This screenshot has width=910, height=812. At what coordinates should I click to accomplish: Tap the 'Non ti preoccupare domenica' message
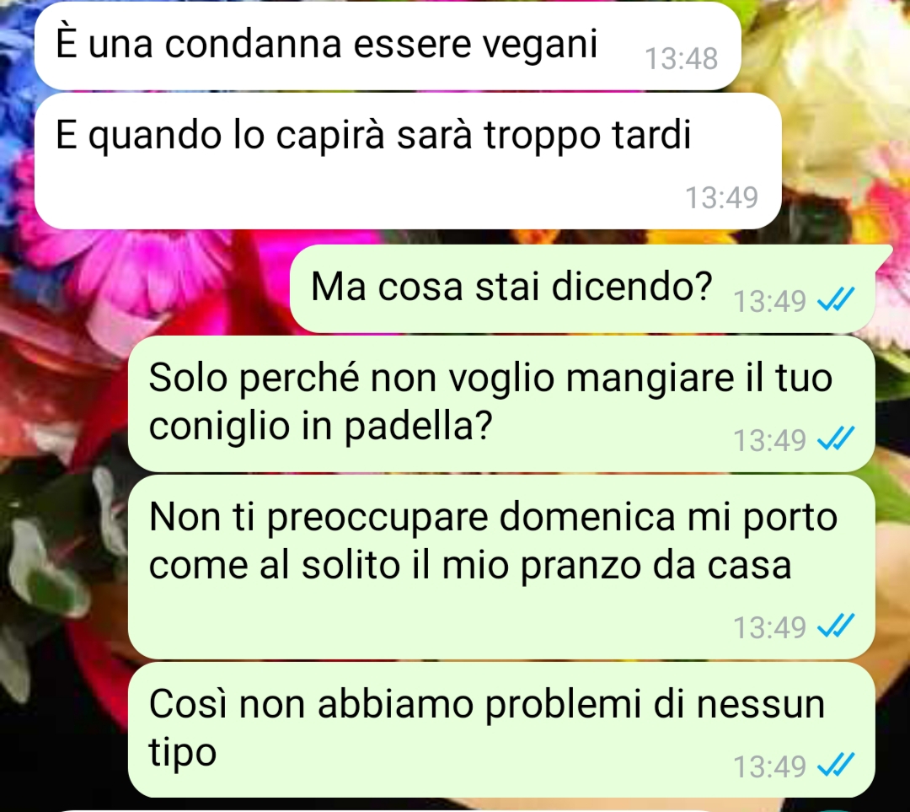point(500,567)
